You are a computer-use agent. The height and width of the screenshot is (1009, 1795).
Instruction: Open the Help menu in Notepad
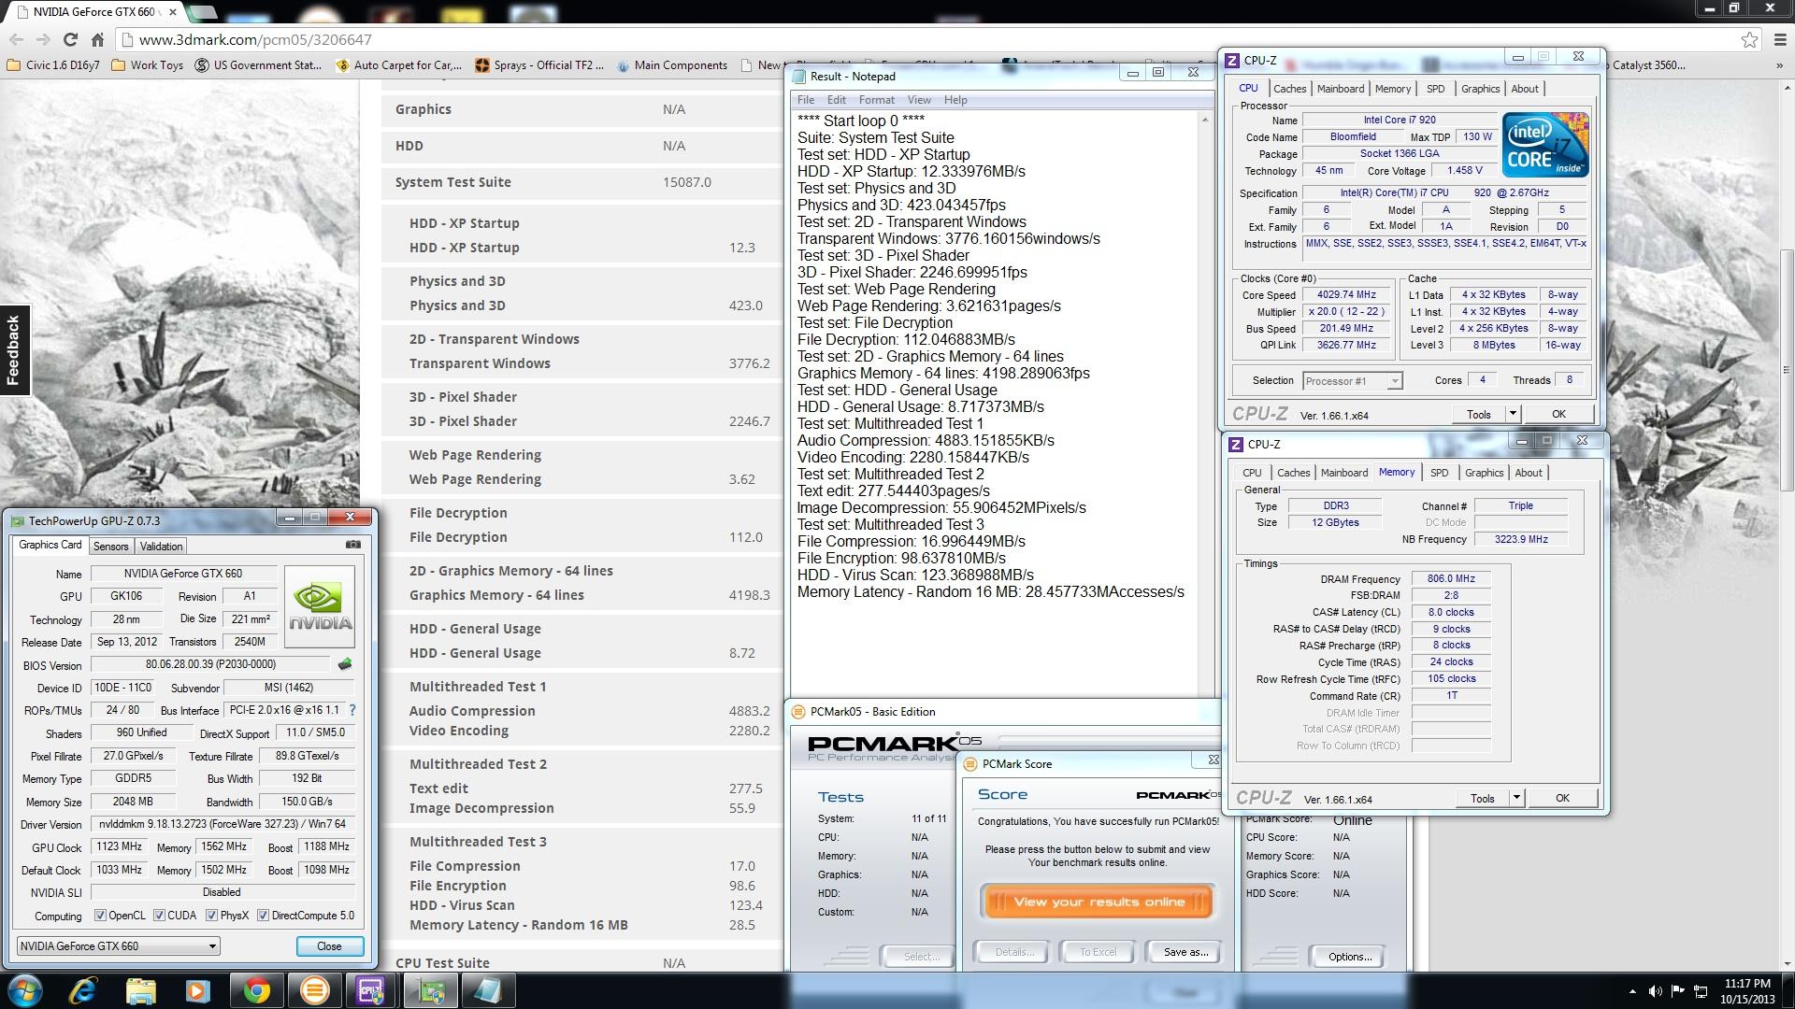pos(955,100)
